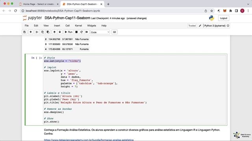Close the Home Page browser tab

58,4
